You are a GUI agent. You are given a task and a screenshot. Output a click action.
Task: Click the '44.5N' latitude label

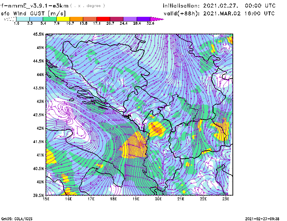(38, 61)
